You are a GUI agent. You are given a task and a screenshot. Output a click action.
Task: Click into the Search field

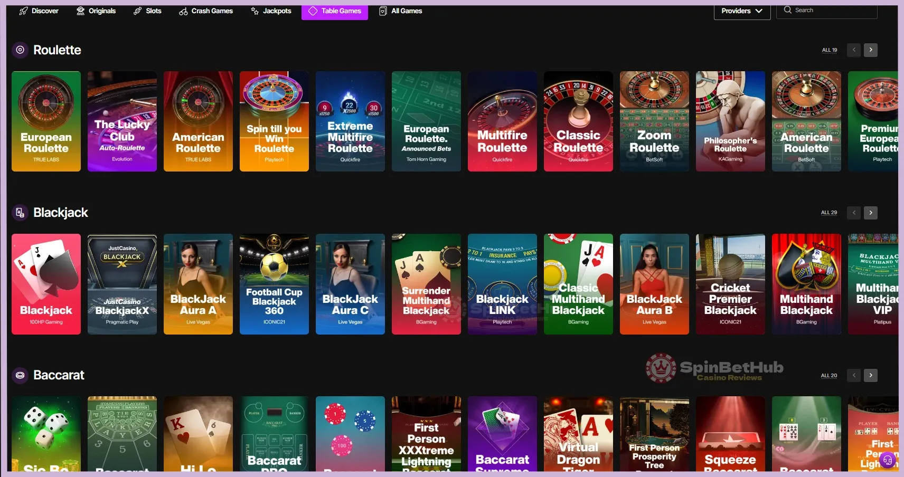(827, 11)
